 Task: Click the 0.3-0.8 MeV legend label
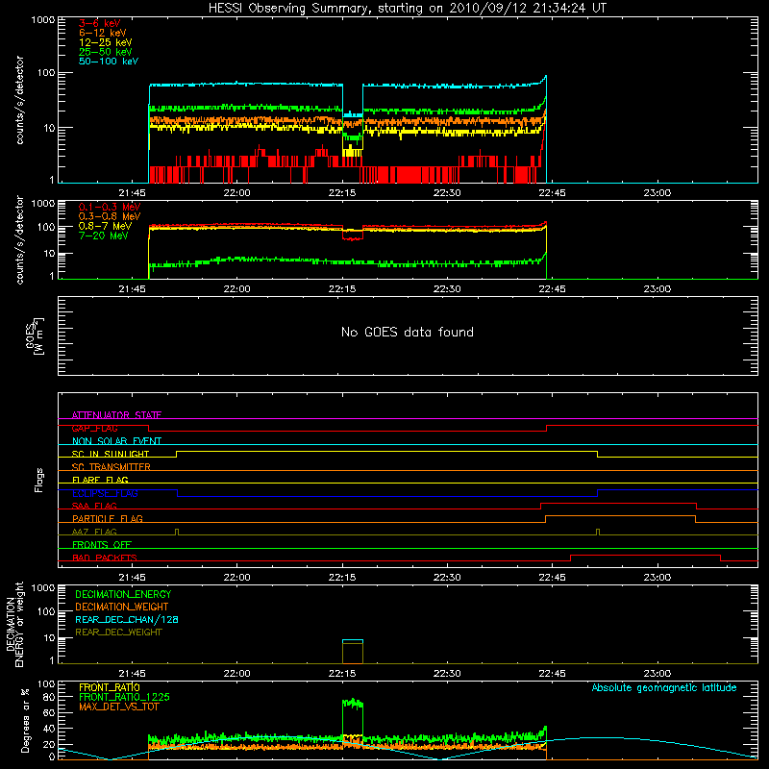tap(110, 216)
